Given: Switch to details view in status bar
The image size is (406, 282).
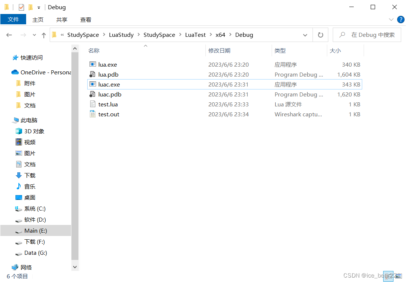Looking at the screenshot, I should 389,276.
